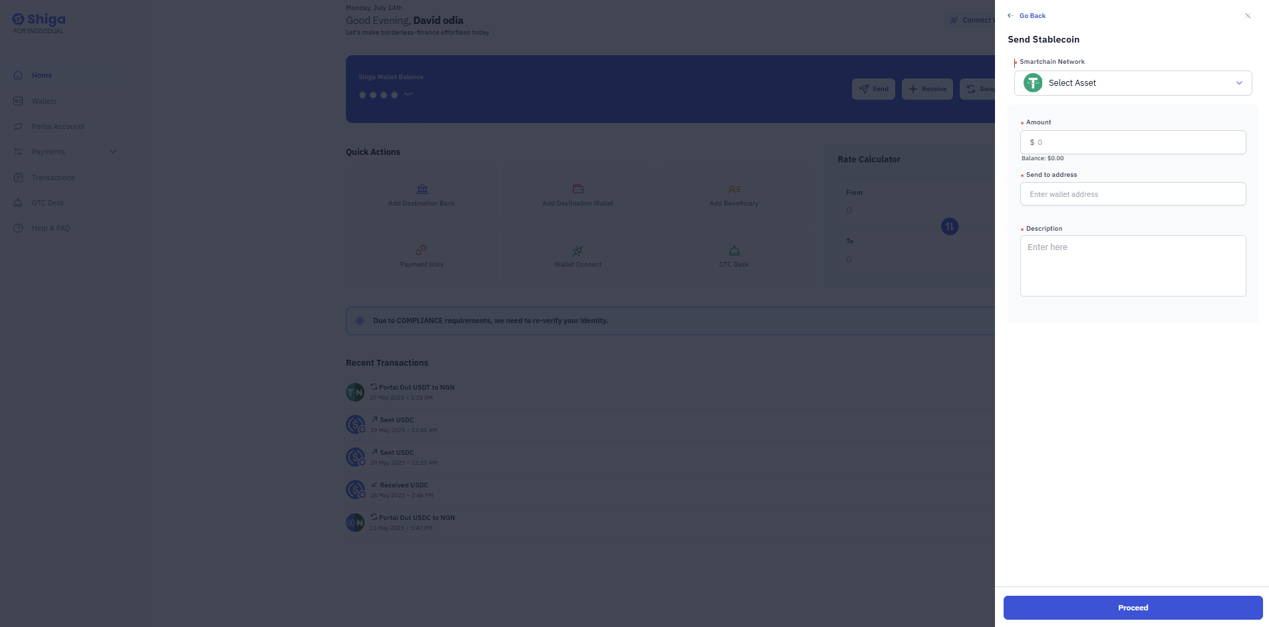Click the Wallets sidebar icon
Image resolution: width=1269 pixels, height=627 pixels.
click(18, 101)
